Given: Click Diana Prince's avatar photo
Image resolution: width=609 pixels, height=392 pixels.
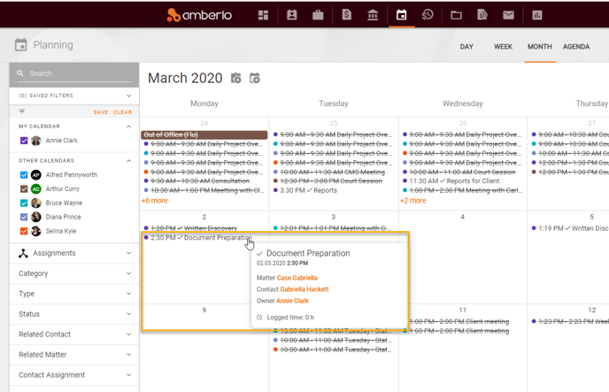Looking at the screenshot, I should pos(36,217).
